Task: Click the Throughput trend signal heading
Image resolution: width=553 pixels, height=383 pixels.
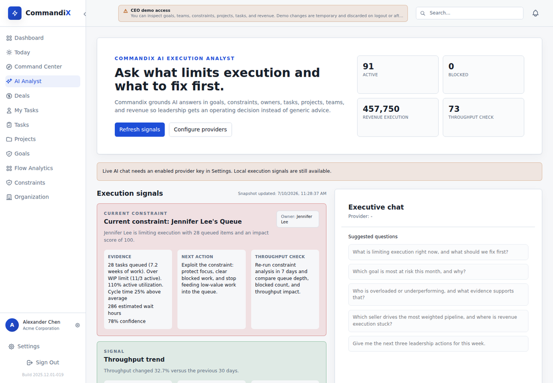Action: pyautogui.click(x=134, y=360)
